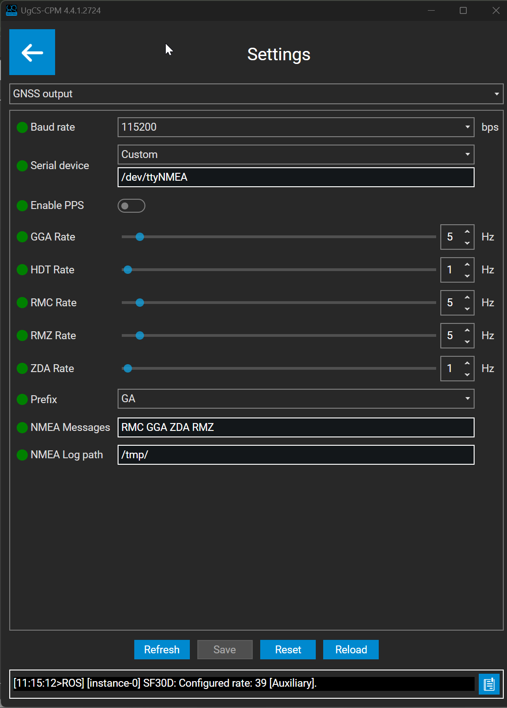This screenshot has width=507, height=708.
Task: Click the green status dot next to Prefix
Action: click(x=22, y=399)
